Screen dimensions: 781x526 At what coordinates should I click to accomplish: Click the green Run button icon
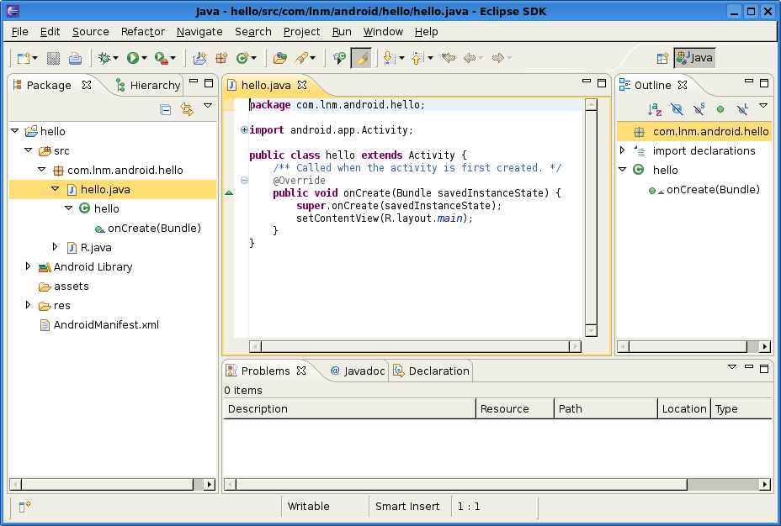[132, 58]
